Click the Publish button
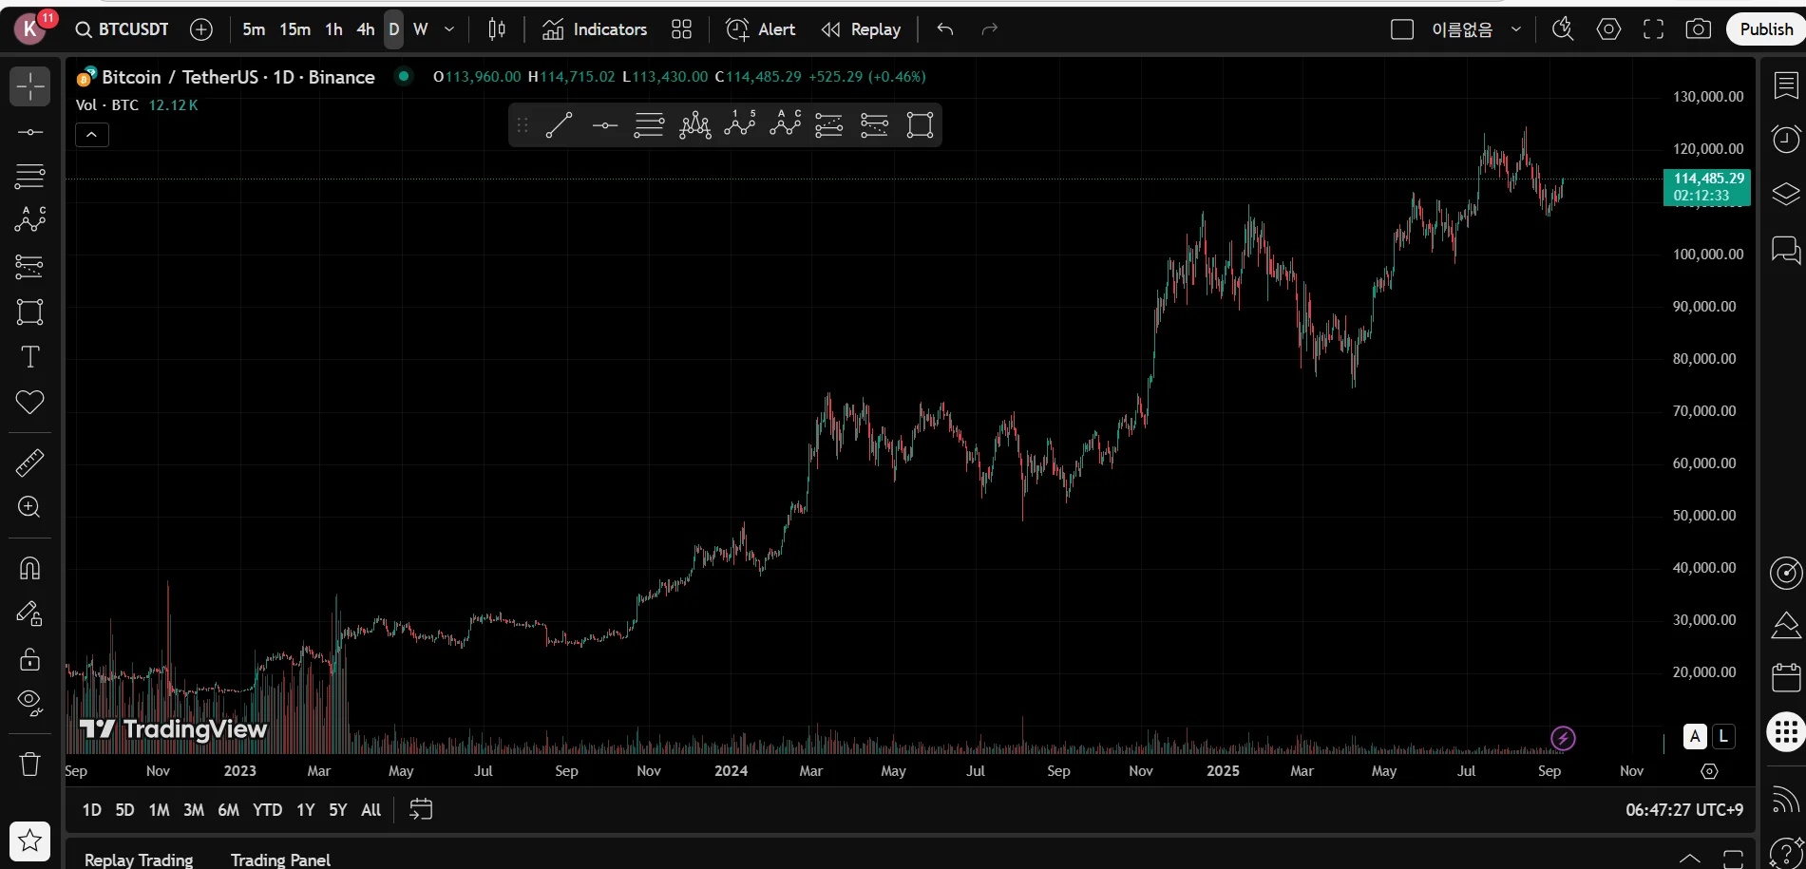 coord(1766,29)
